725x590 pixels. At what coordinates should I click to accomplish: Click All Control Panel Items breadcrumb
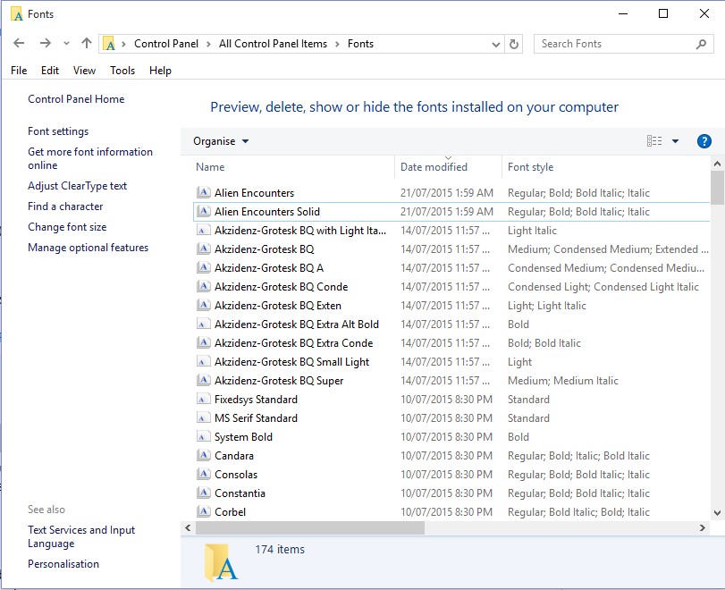[x=273, y=44]
